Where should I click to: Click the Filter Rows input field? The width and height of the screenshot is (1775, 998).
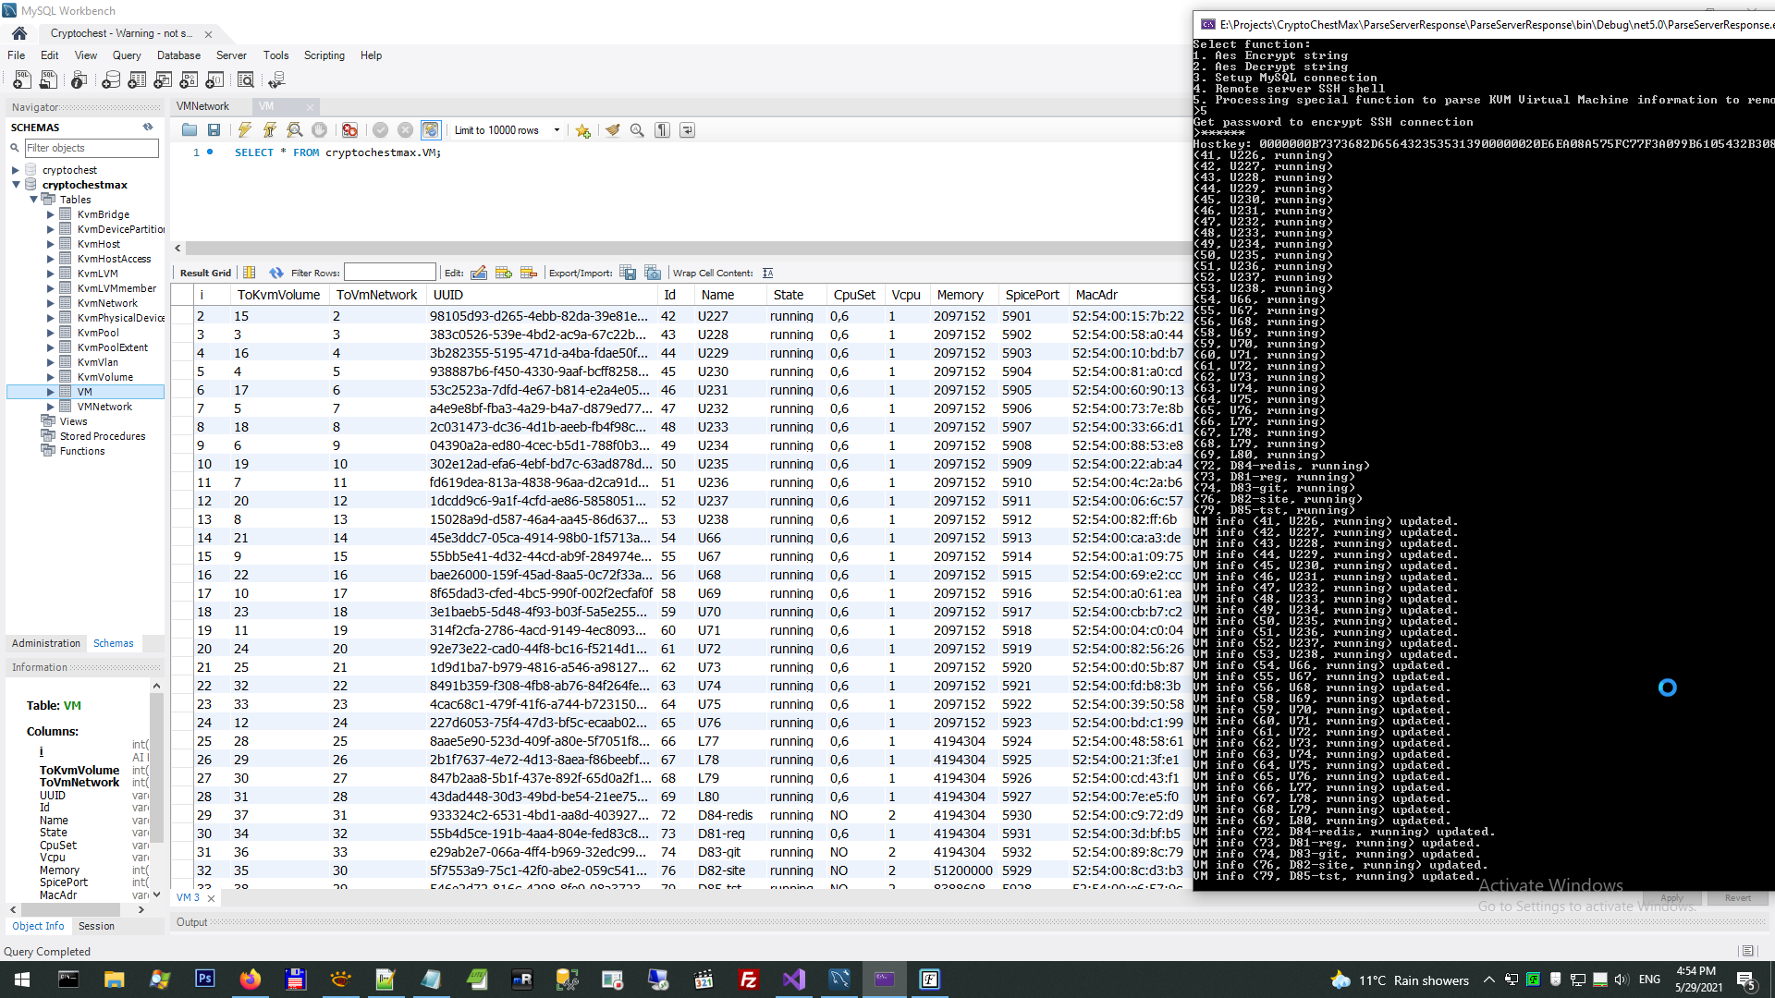click(389, 273)
